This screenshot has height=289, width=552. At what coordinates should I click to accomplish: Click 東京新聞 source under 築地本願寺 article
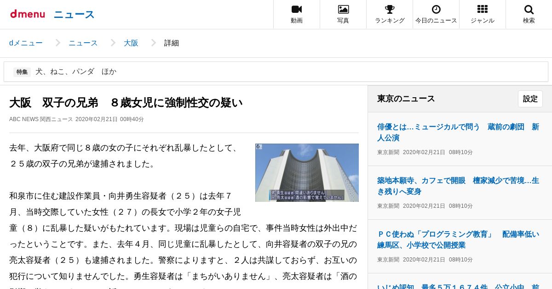pyautogui.click(x=388, y=206)
